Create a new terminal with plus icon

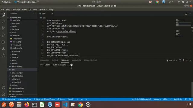174,60
